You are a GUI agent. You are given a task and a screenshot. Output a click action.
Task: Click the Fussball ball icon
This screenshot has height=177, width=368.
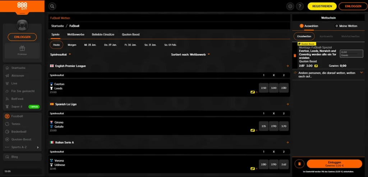pos(7,116)
